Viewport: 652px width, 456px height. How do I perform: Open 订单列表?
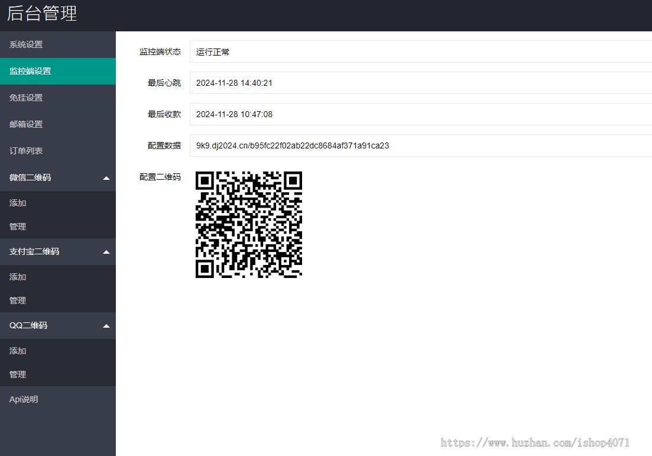(x=58, y=151)
